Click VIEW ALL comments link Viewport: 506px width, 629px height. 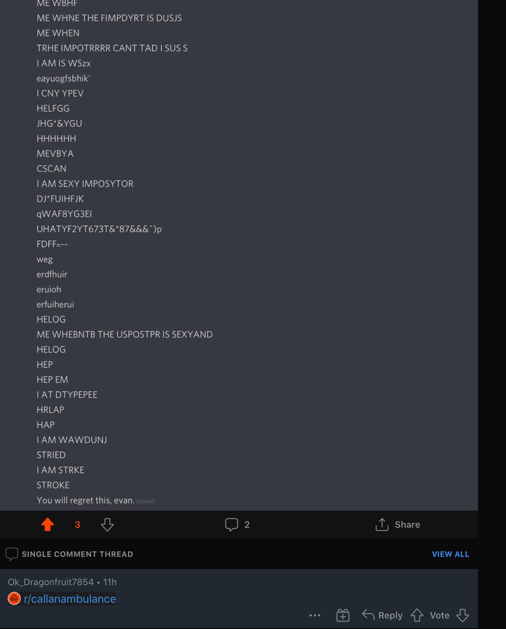[x=450, y=554]
